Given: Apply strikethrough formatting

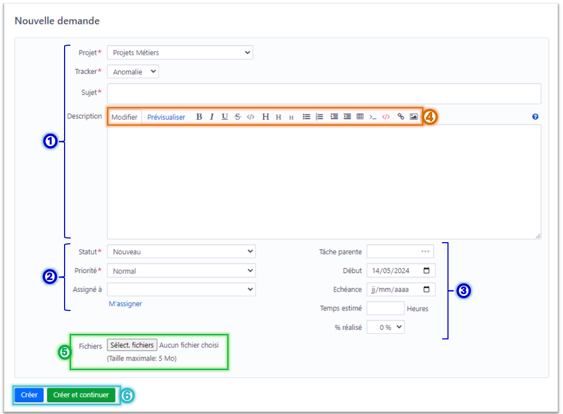Looking at the screenshot, I should 237,117.
